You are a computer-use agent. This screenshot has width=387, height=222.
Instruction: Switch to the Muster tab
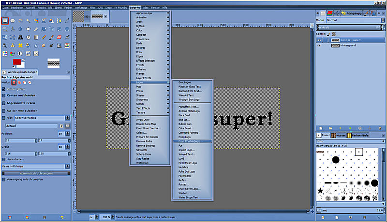(338, 135)
